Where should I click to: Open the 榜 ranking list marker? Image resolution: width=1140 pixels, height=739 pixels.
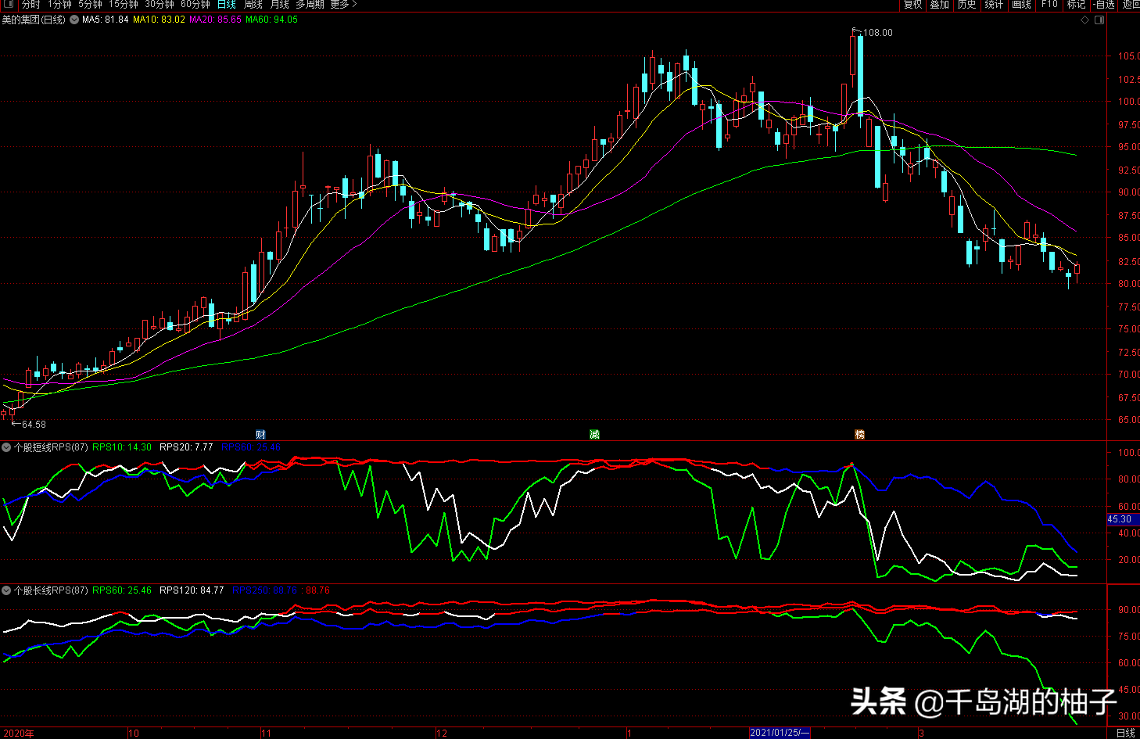[x=859, y=435]
